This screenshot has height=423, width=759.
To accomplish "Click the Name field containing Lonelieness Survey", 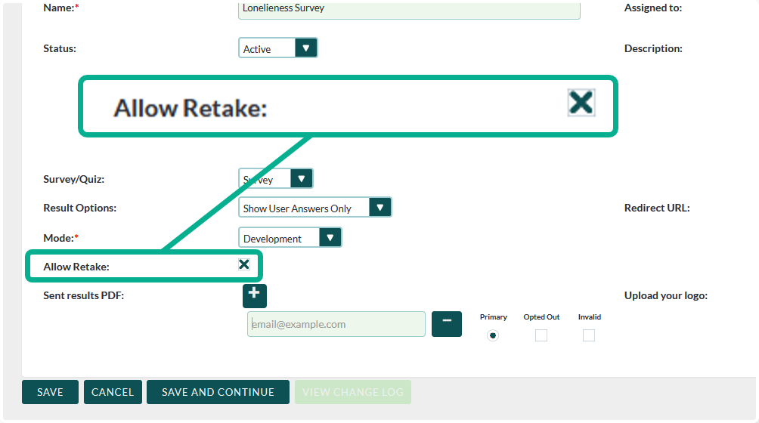I will pyautogui.click(x=409, y=9).
